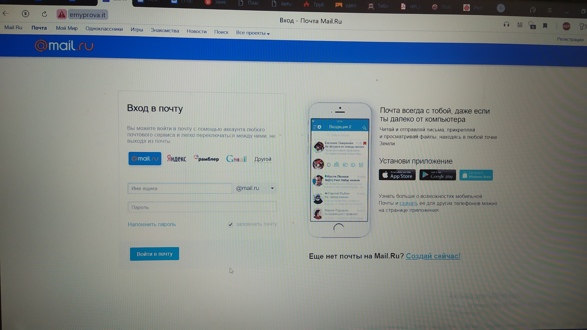Click the Создай сейчас link
The image size is (587, 330).
[x=433, y=256]
